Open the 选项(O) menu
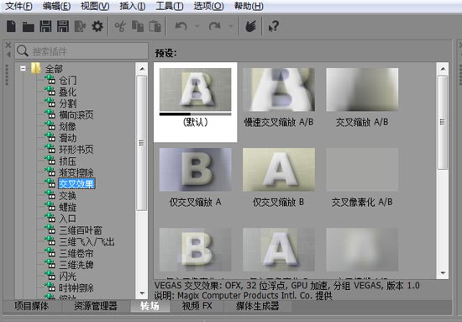This screenshot has width=462, height=322. tap(208, 6)
